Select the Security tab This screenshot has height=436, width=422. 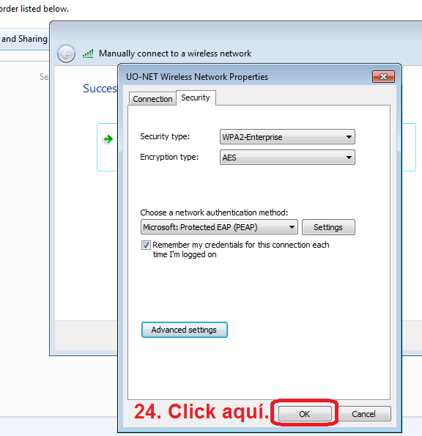click(196, 97)
